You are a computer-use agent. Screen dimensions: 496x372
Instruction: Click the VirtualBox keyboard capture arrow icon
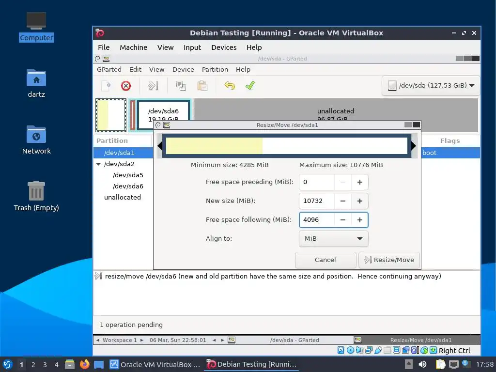(434, 350)
